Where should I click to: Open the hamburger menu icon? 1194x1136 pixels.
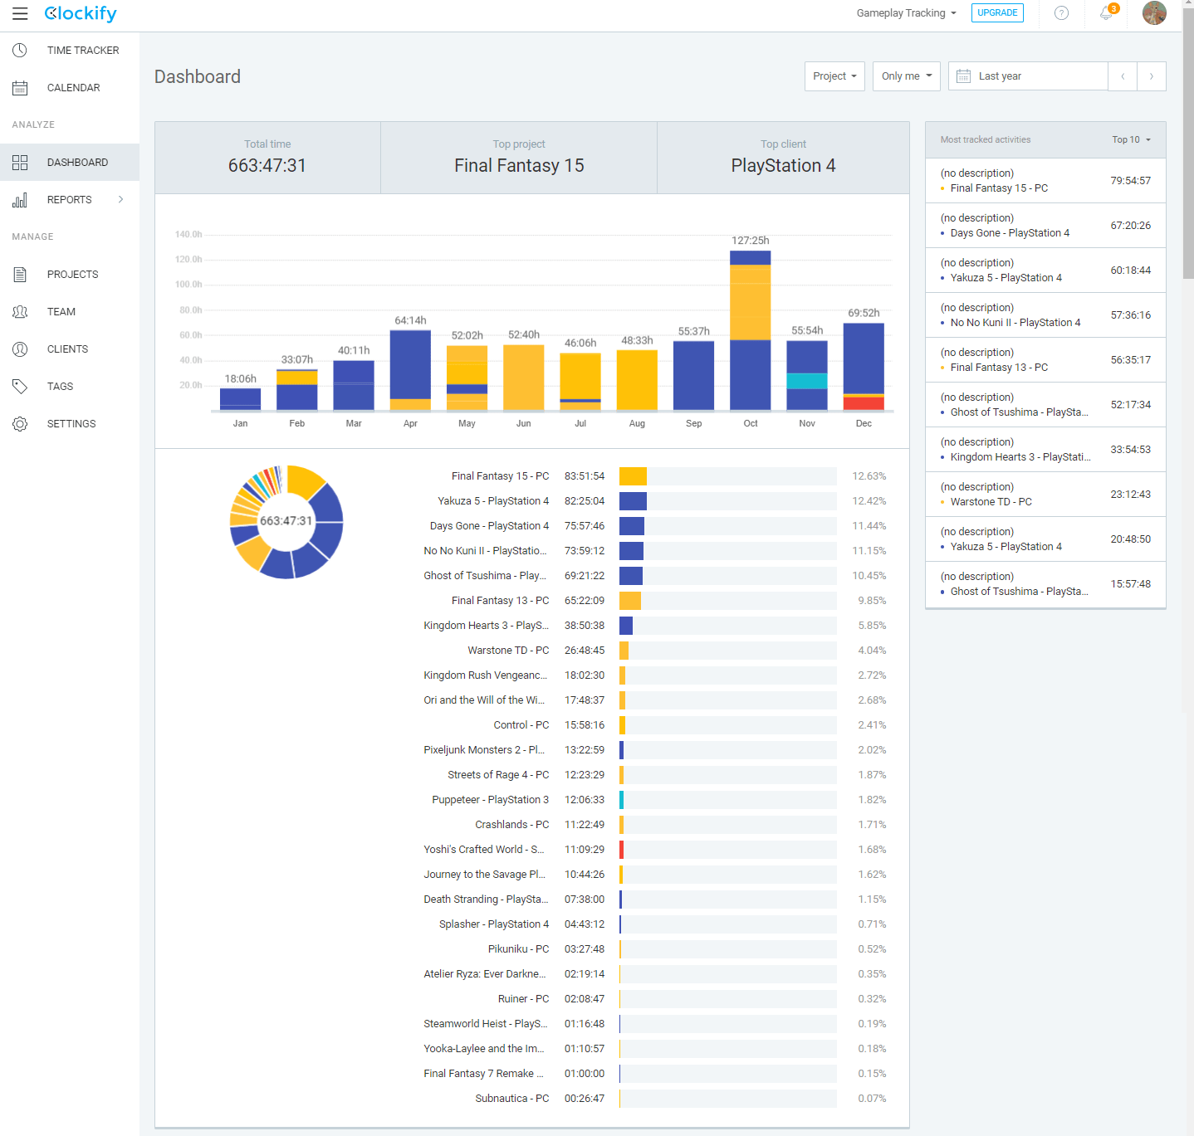point(20,13)
